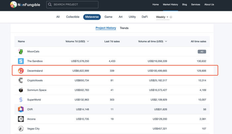Click the help icon beside Weekly
The height and width of the screenshot is (134, 232).
171,17
